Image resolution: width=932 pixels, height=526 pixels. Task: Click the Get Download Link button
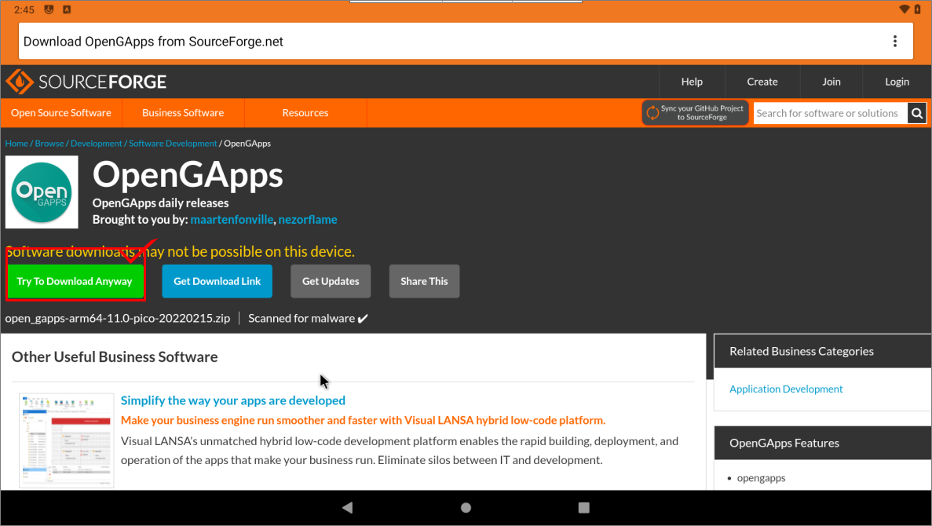point(217,281)
